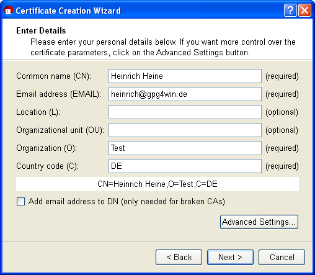Focus the Organization field containing Test
Viewport: 315px width, 275px height.
pos(185,148)
